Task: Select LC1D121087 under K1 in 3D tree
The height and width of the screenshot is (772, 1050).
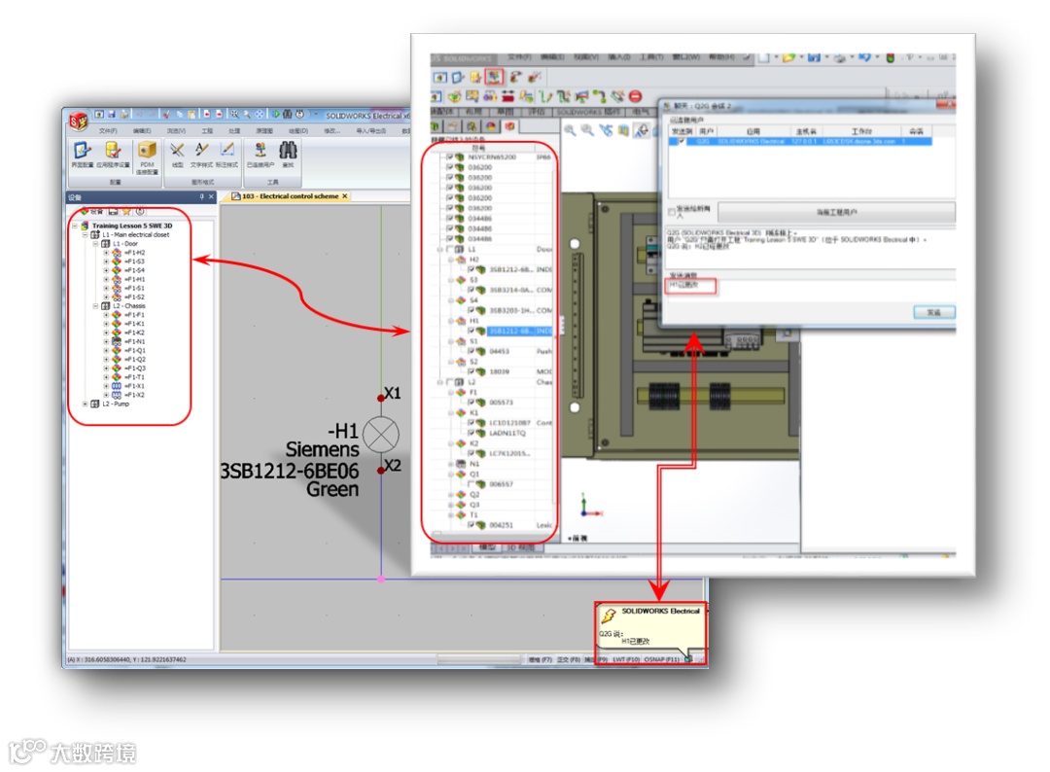Action: 508,423
